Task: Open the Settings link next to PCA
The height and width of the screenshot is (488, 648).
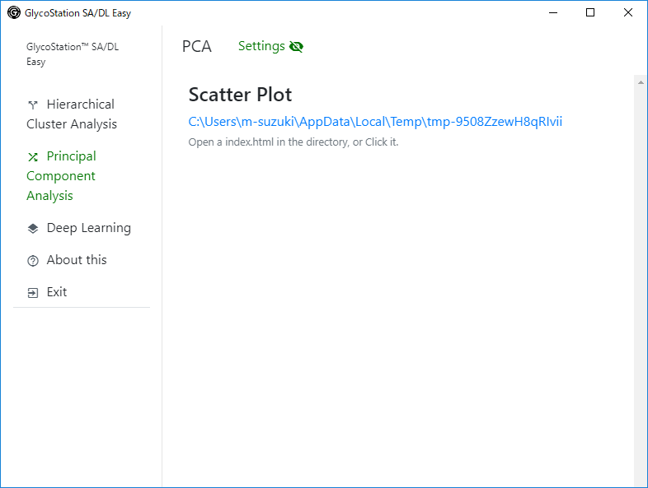Action: [261, 46]
